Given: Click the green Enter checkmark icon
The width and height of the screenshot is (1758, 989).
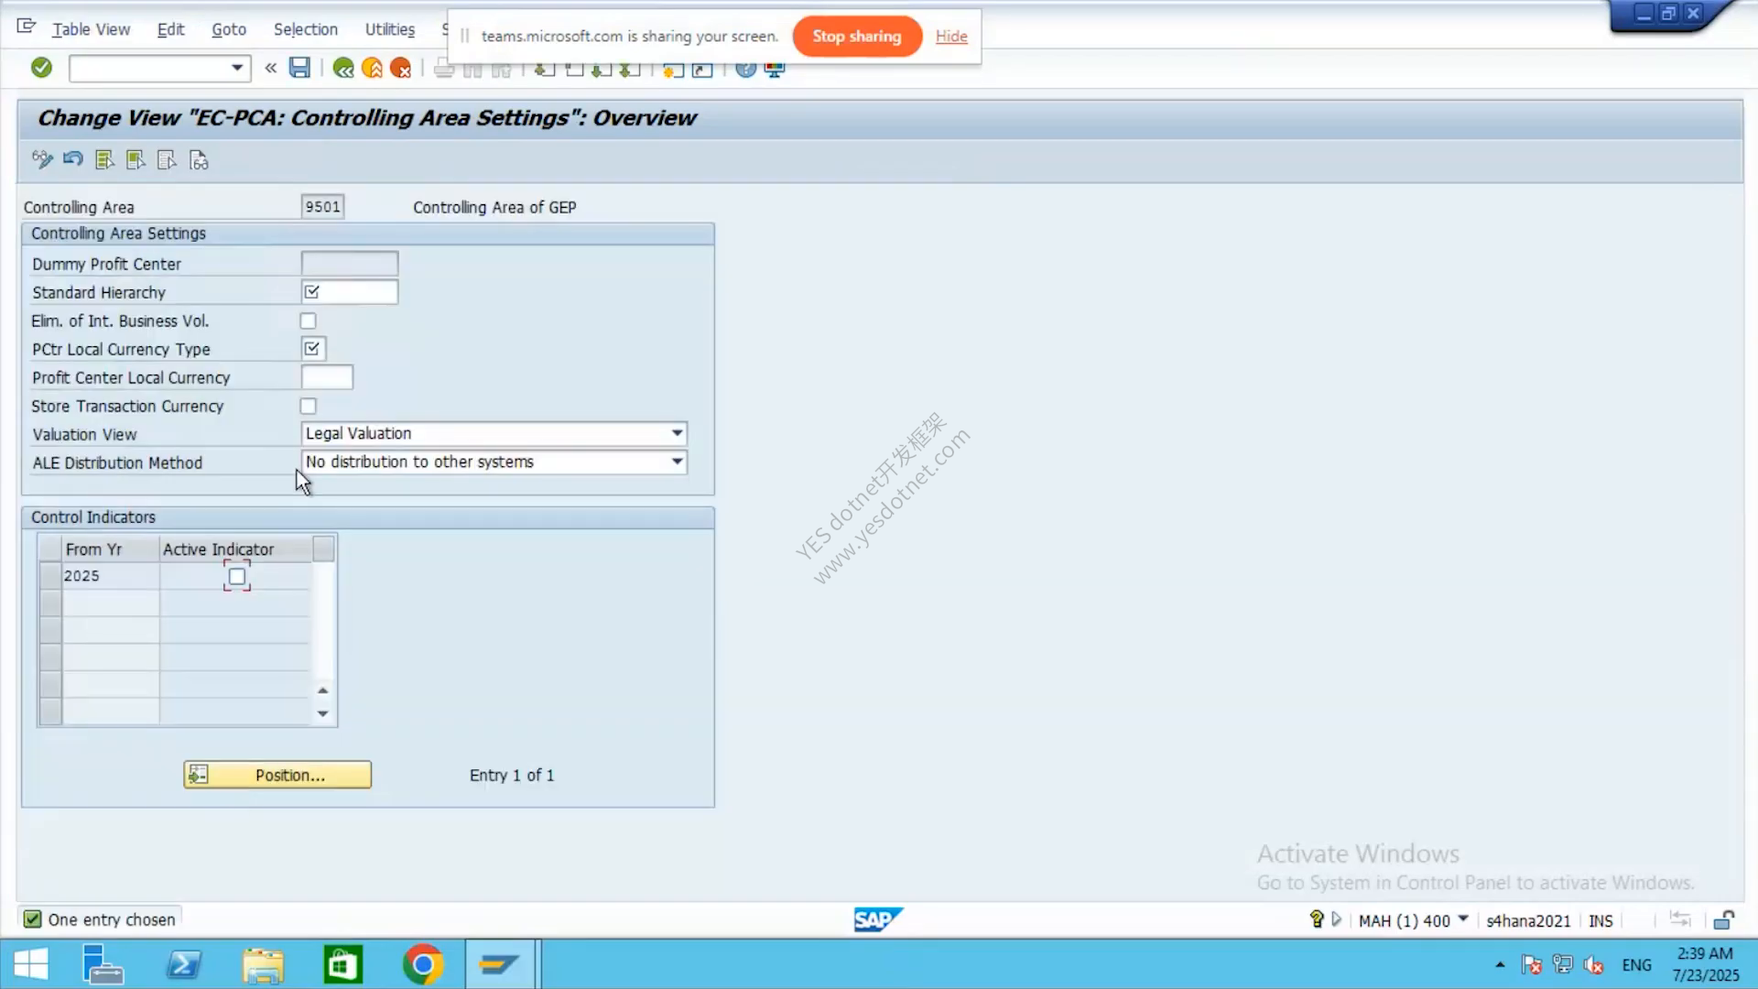Looking at the screenshot, I should tap(41, 68).
